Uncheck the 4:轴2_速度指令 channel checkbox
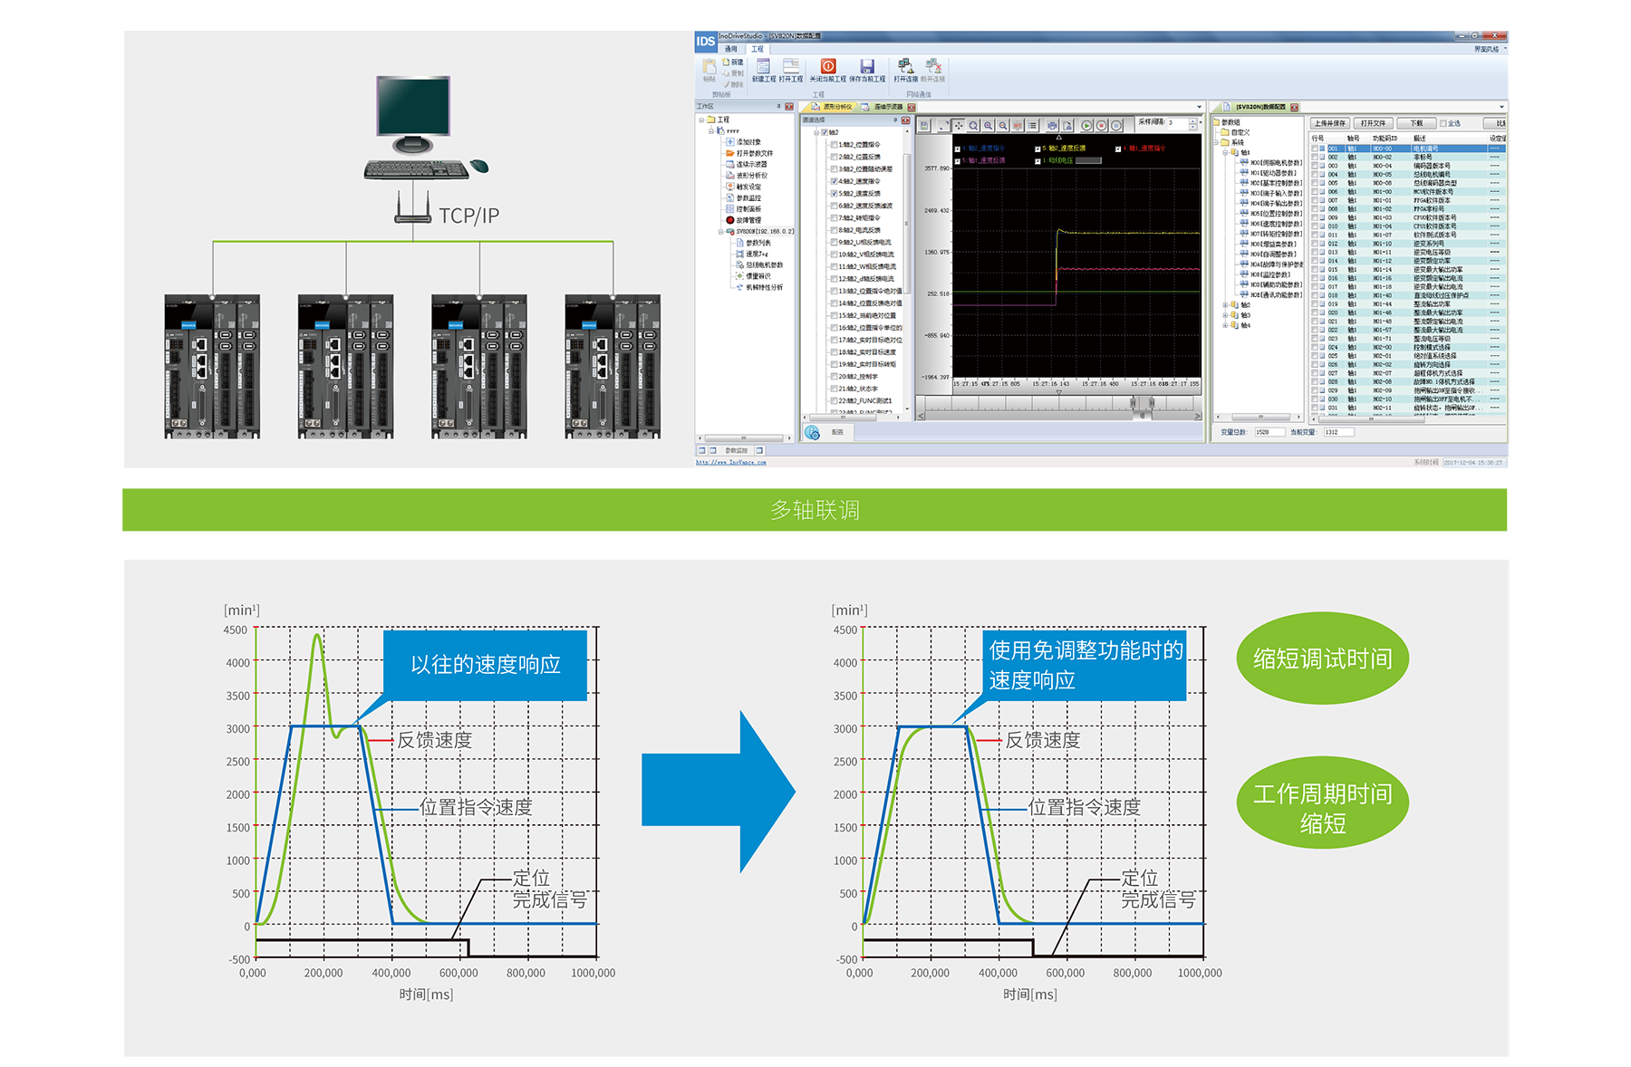Viewport: 1631px width, 1067px height. pos(835,181)
